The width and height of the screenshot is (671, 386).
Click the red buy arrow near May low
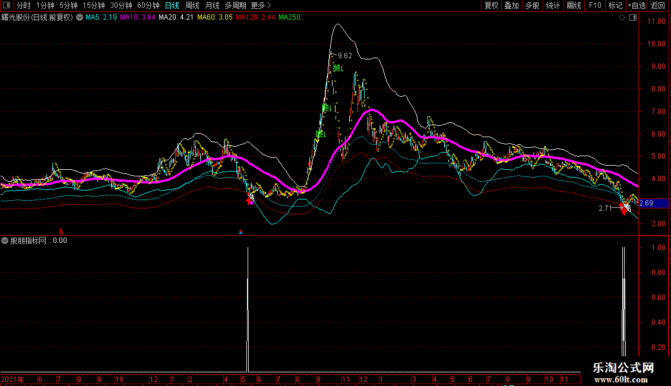click(x=250, y=200)
